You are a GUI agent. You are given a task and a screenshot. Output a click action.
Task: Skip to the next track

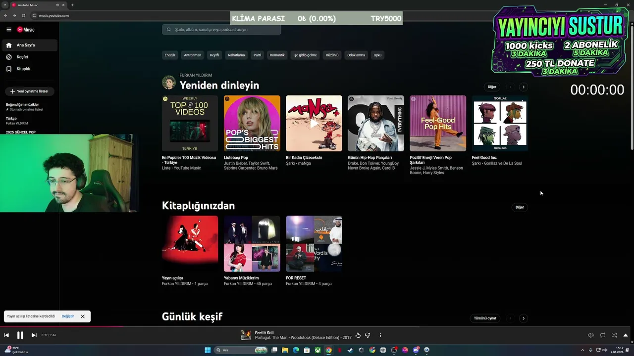pyautogui.click(x=34, y=335)
